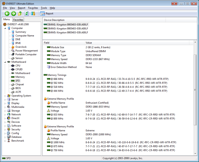Collapse the Computer tree node
199x162 pixels.
pyautogui.click(x=5, y=28)
